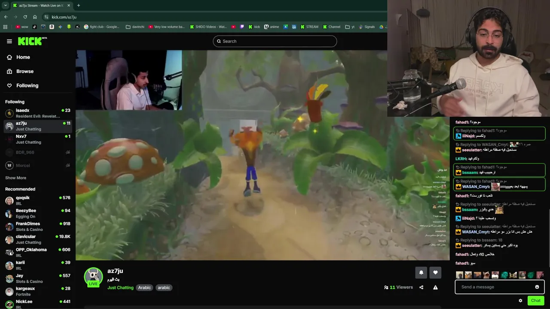Focus the Search box
The image size is (550, 309).
click(x=275, y=41)
